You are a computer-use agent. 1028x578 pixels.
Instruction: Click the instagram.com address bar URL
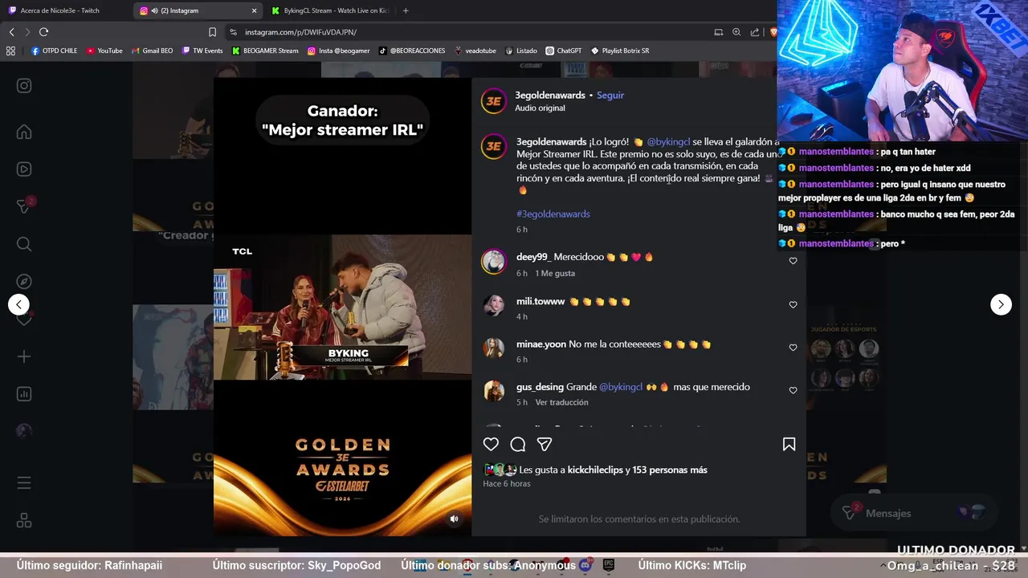click(x=300, y=32)
